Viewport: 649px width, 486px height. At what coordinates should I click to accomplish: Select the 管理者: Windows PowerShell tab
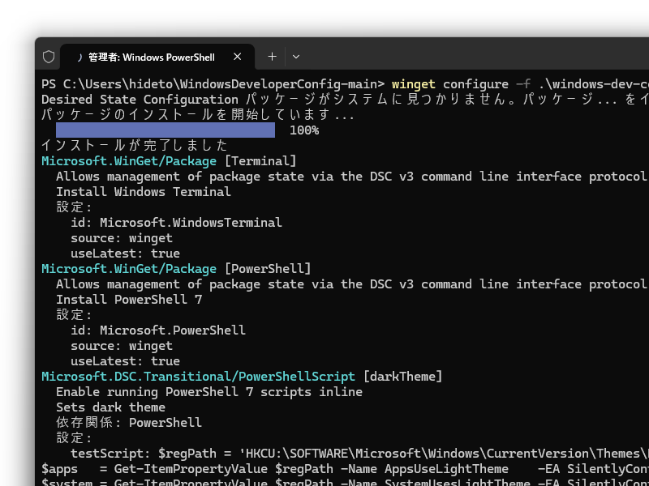(x=157, y=57)
